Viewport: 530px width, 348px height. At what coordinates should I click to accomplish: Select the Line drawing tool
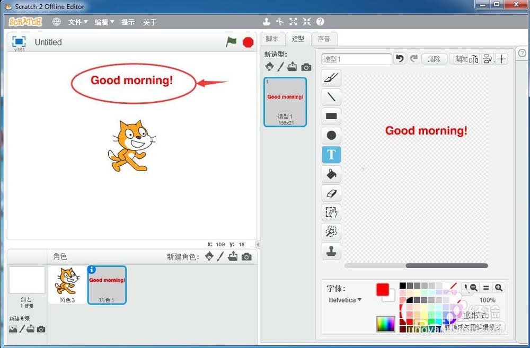(331, 97)
